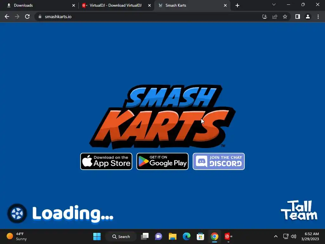Click the Tall Team logo

[x=299, y=210]
